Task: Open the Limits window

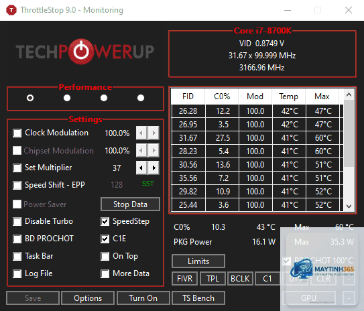Action: 198,261
